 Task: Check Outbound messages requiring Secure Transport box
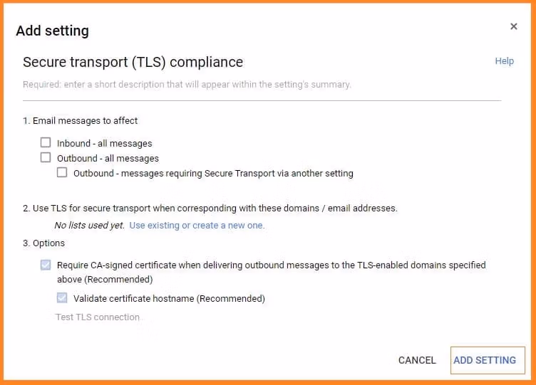(x=63, y=173)
